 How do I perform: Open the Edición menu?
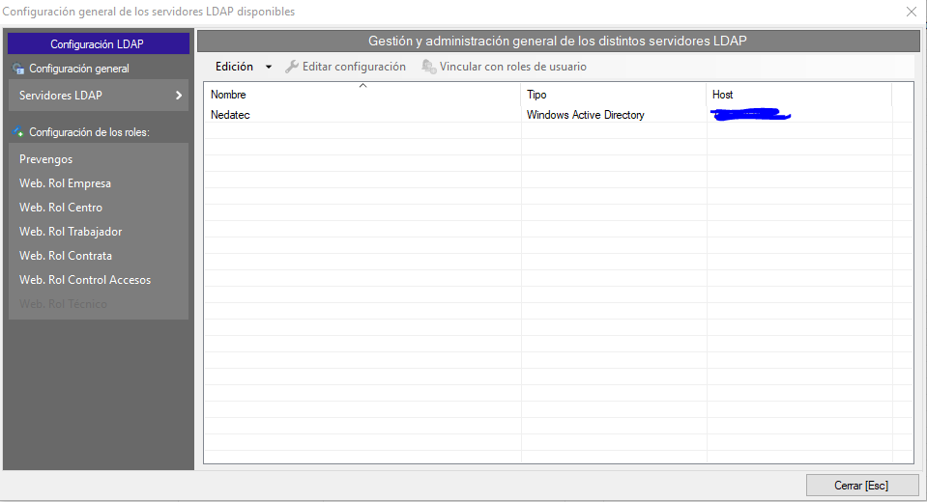pyautogui.click(x=234, y=67)
